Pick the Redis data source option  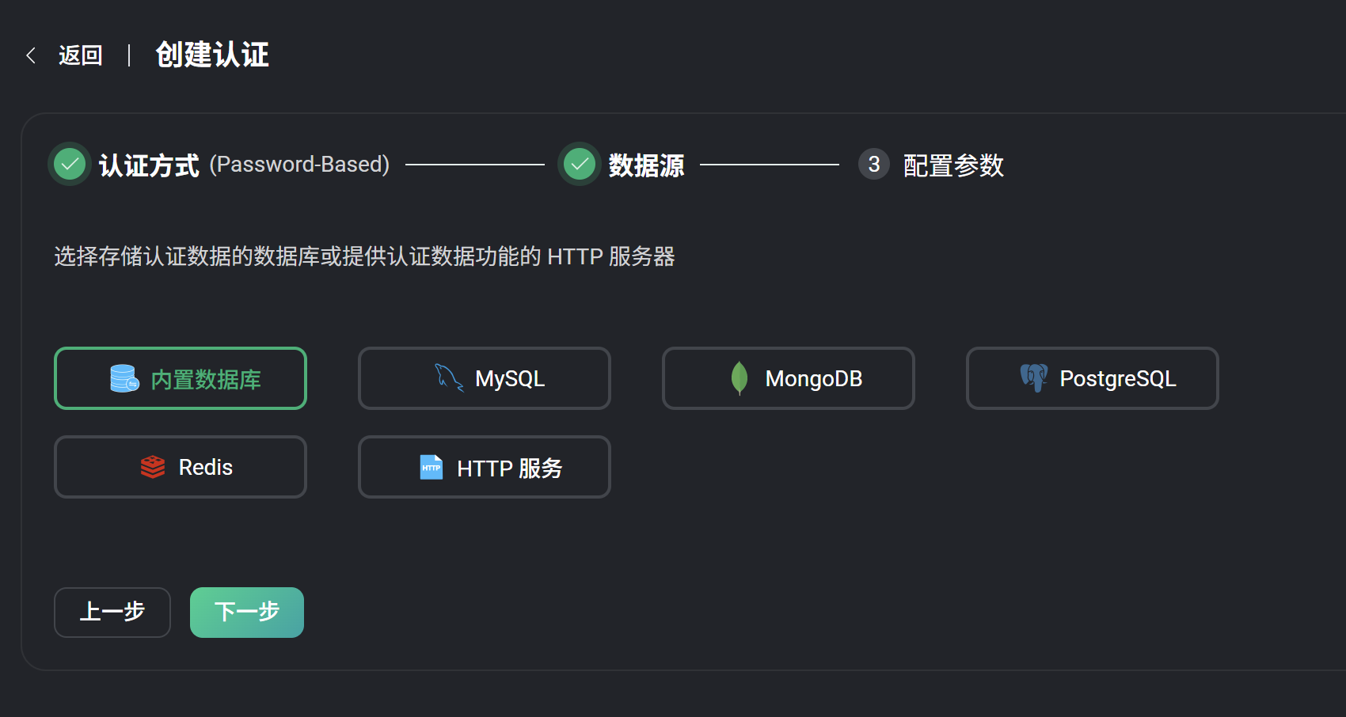pos(181,467)
